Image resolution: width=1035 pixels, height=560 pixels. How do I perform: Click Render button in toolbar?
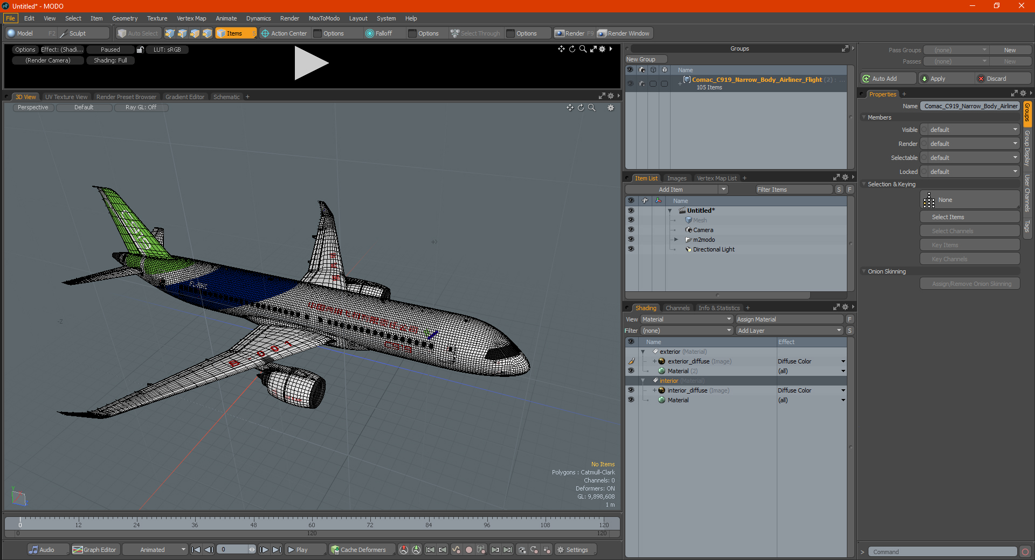click(x=575, y=33)
